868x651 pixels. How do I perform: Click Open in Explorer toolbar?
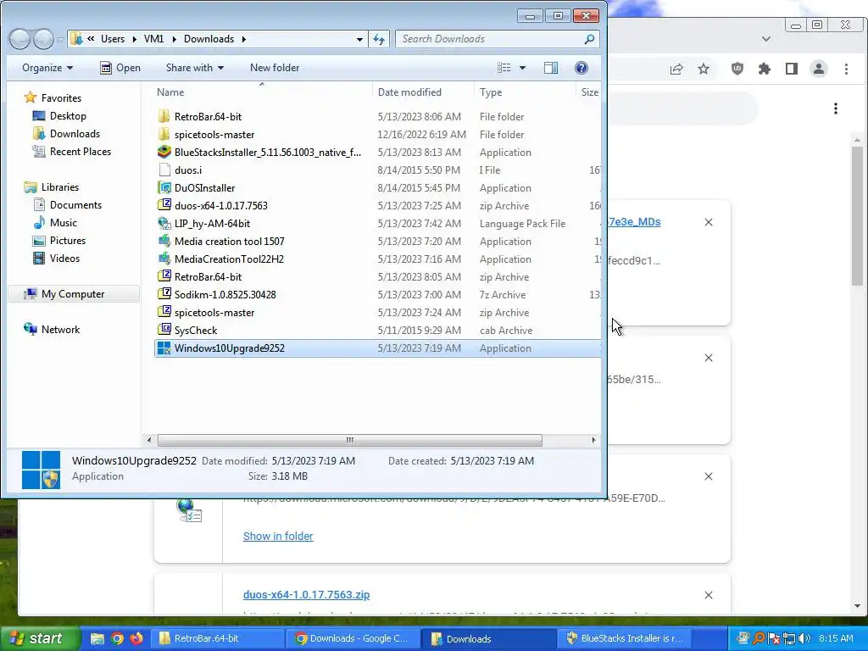pos(120,68)
